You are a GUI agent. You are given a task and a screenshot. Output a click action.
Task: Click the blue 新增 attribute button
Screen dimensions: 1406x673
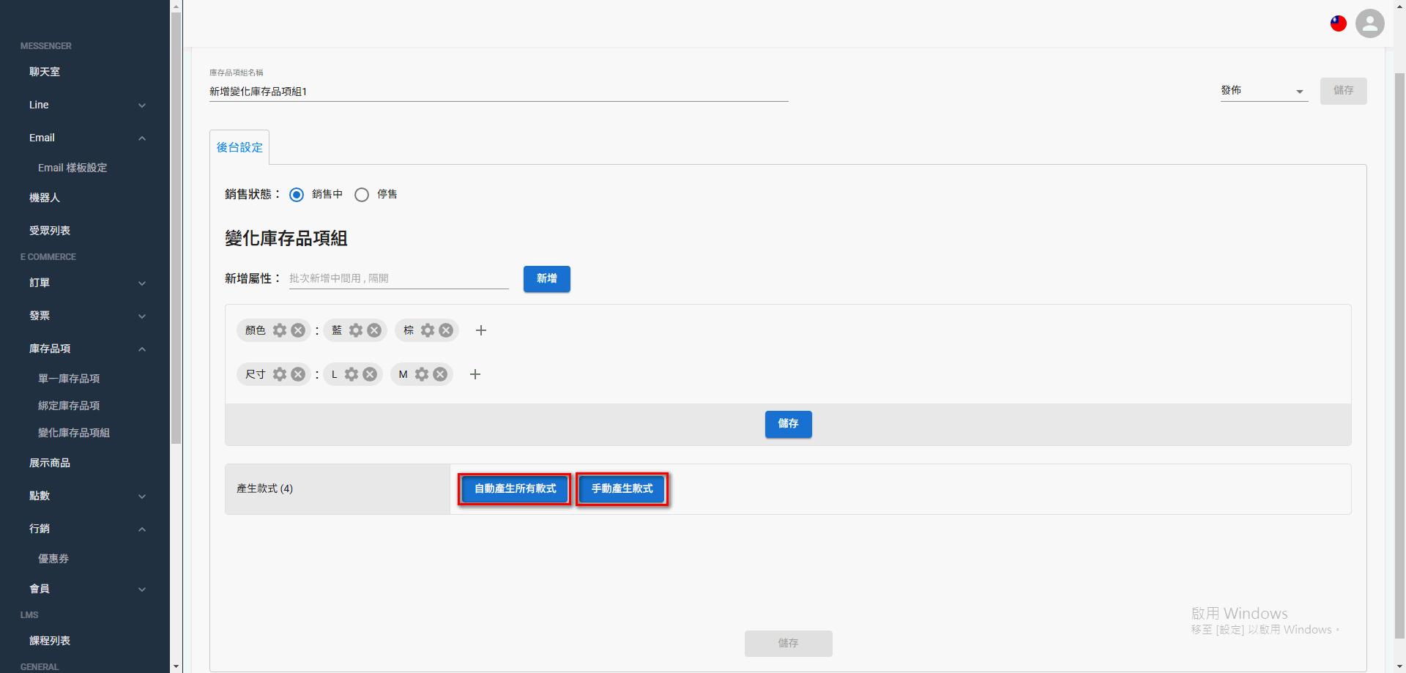[x=547, y=279]
